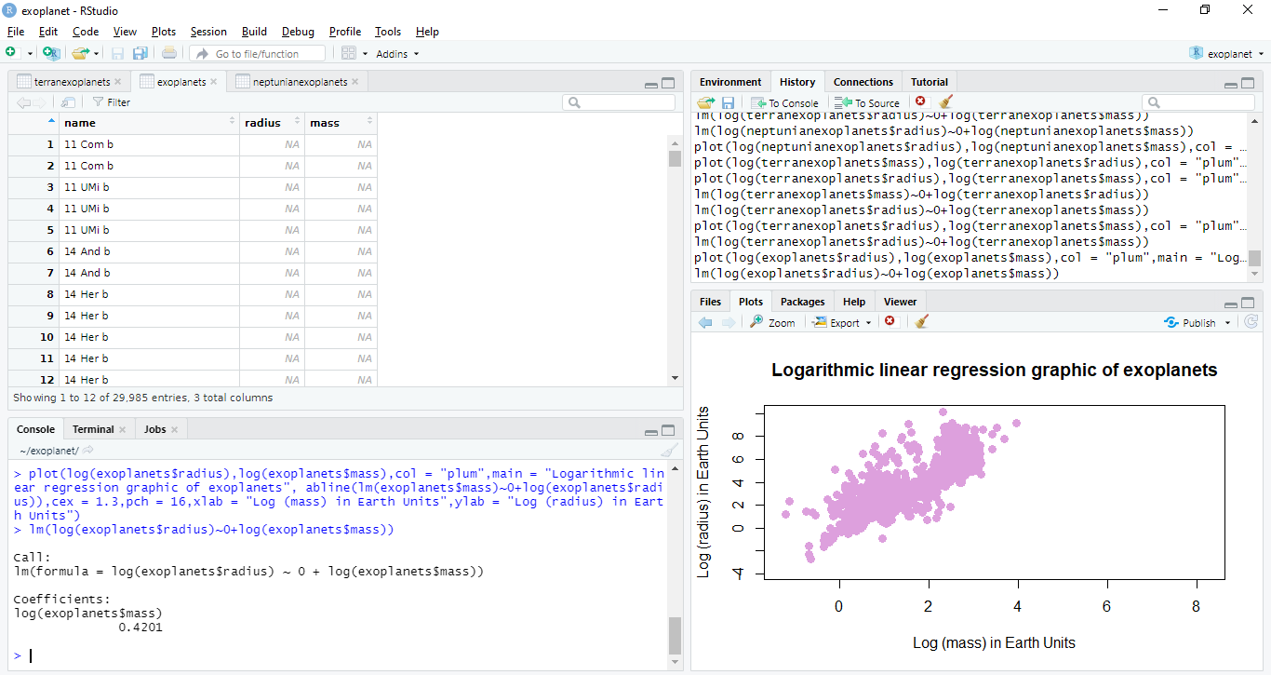The height and width of the screenshot is (675, 1271).
Task: Toggle the Filter option in data viewer
Action: click(x=111, y=102)
